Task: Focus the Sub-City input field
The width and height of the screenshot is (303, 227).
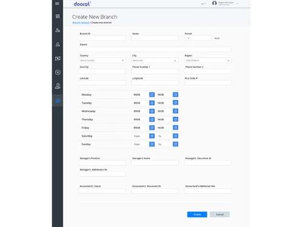Action: tap(102, 71)
